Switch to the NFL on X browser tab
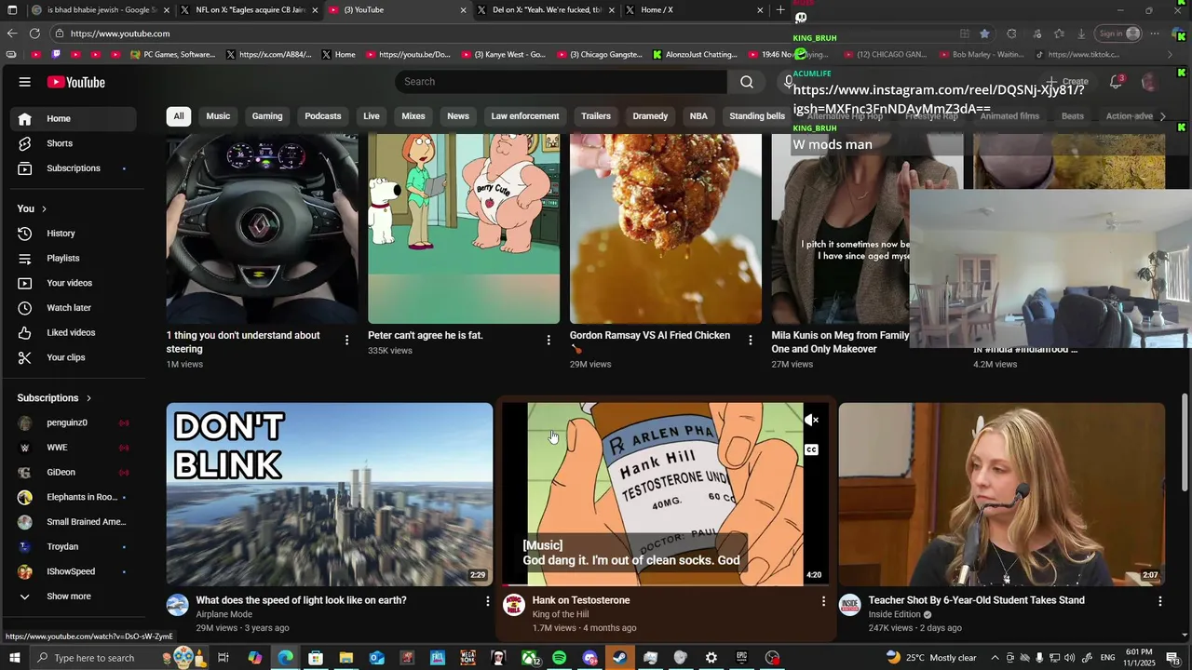The height and width of the screenshot is (670, 1192). coord(250,10)
